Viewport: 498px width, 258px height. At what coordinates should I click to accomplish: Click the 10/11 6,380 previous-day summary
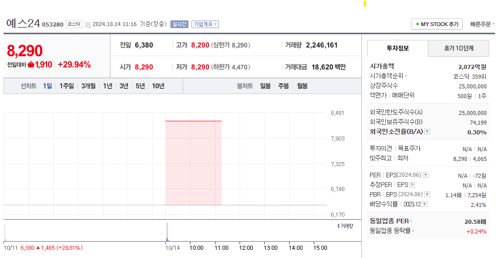[43, 248]
